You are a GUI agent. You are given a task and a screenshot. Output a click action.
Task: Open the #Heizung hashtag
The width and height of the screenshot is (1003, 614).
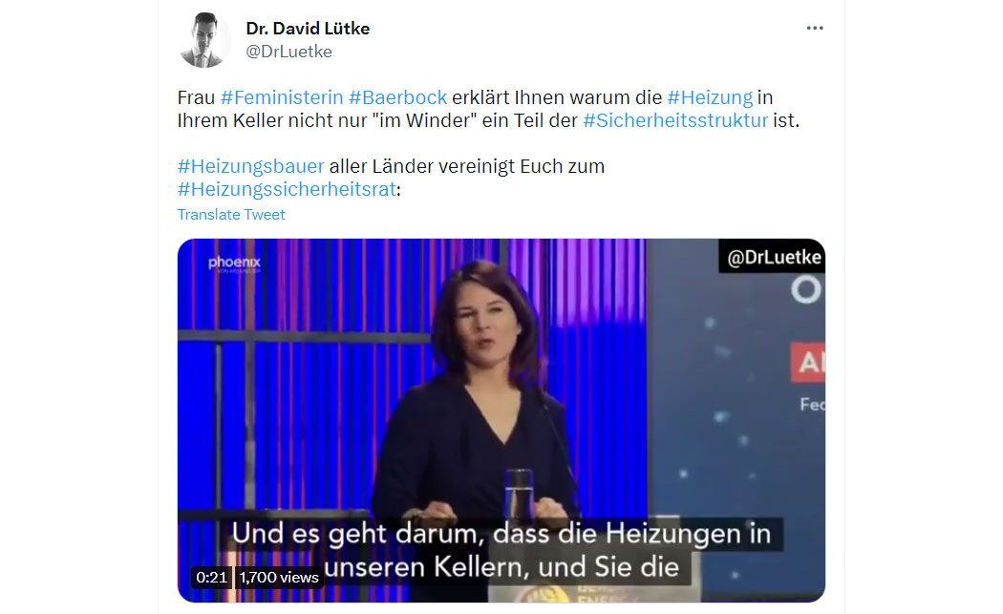click(x=710, y=97)
